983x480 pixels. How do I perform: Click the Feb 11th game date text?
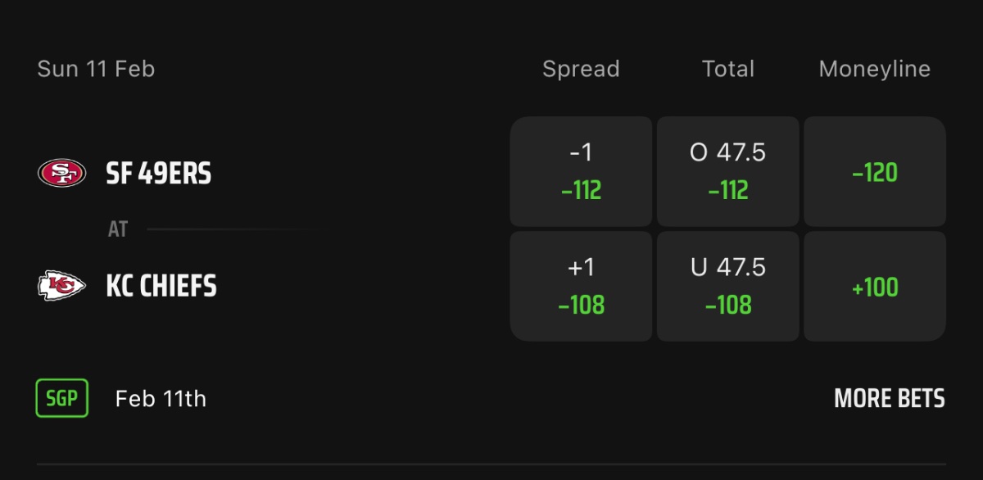coord(161,399)
